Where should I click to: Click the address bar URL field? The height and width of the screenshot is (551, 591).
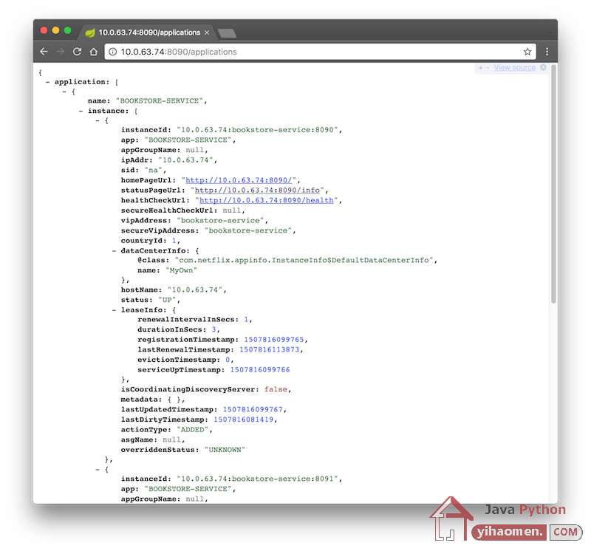click(x=310, y=52)
